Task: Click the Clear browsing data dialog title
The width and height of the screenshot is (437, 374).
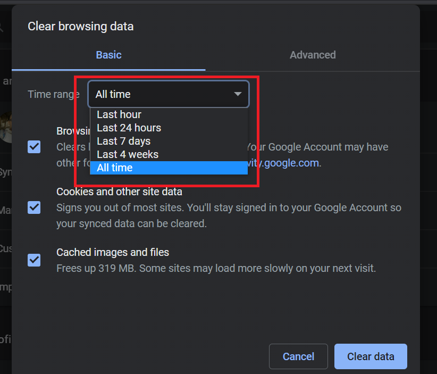Action: [80, 26]
